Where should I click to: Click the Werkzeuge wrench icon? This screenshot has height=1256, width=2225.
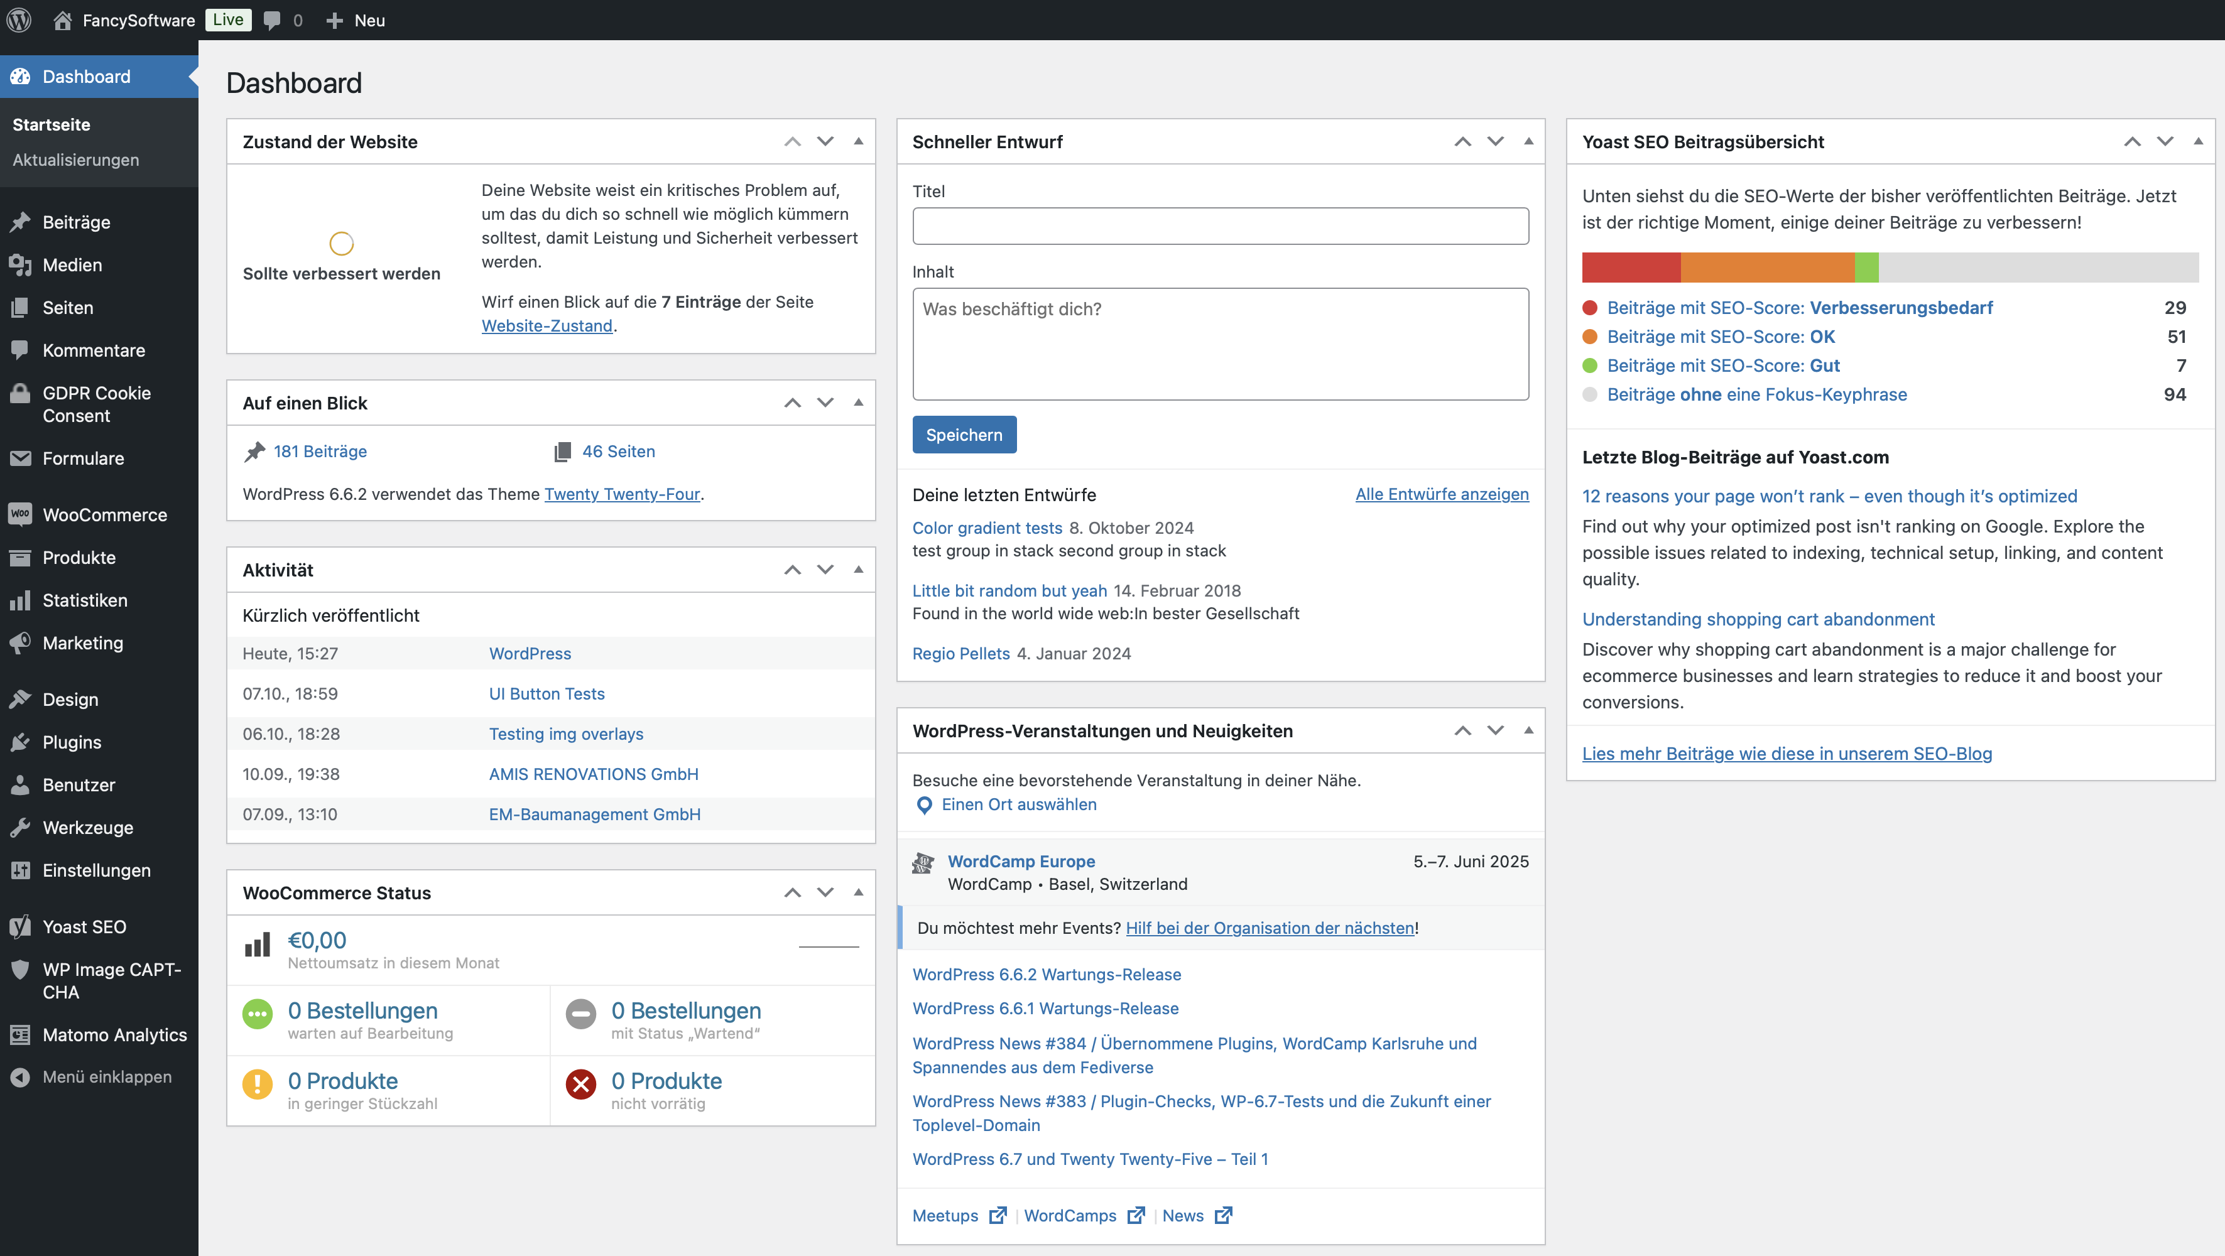coord(21,828)
